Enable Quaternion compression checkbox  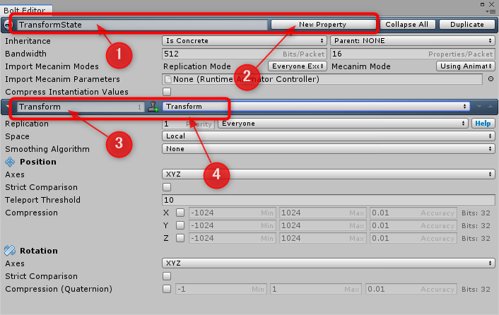[167, 289]
